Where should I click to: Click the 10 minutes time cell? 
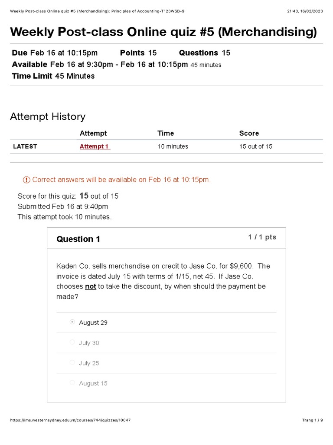(173, 146)
